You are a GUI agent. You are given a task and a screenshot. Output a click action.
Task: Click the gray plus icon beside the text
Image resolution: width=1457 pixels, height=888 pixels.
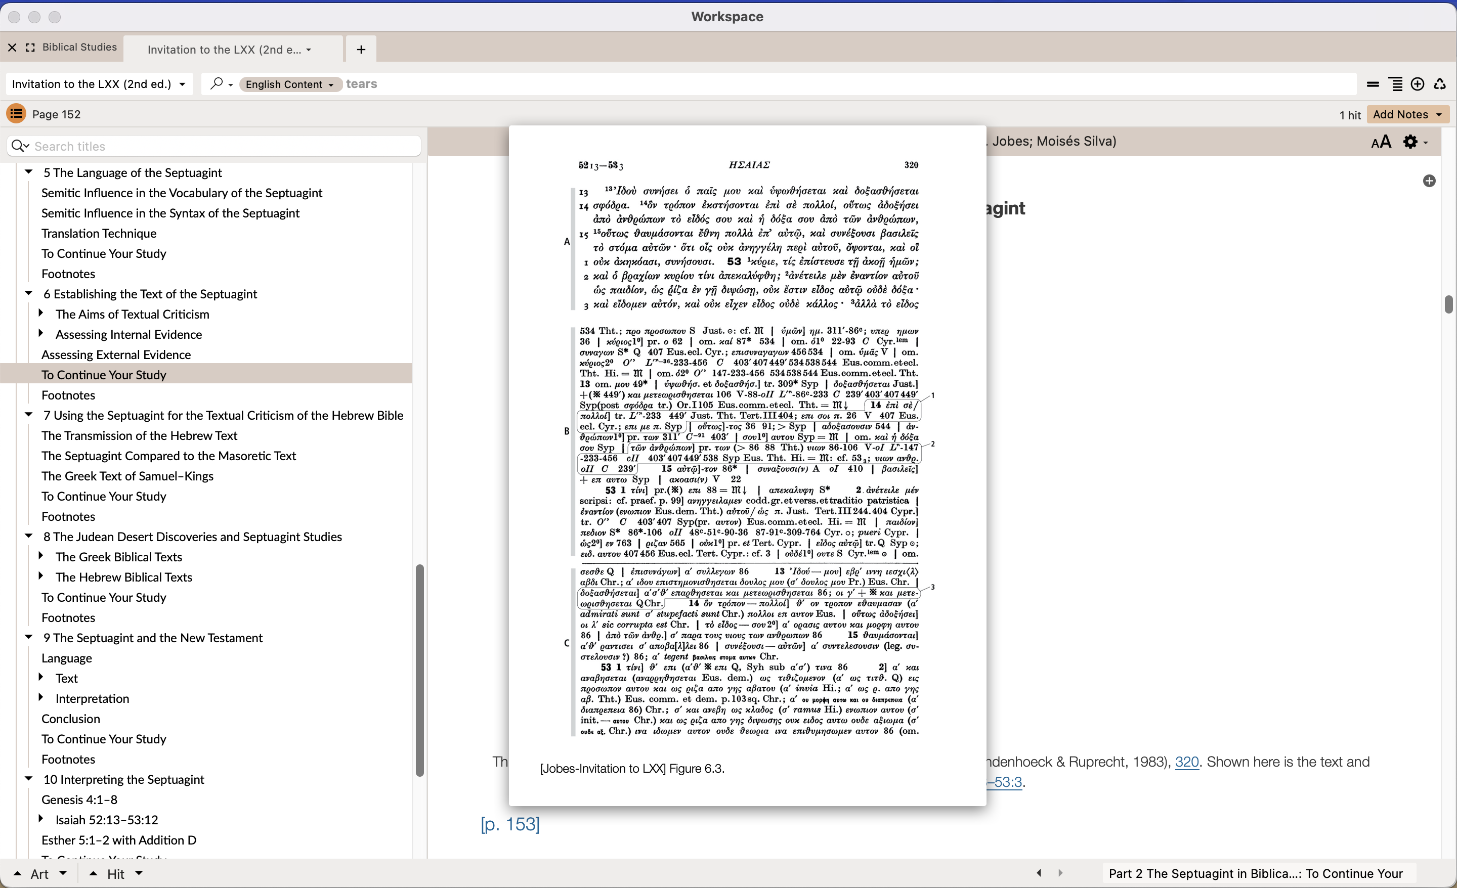1429,181
